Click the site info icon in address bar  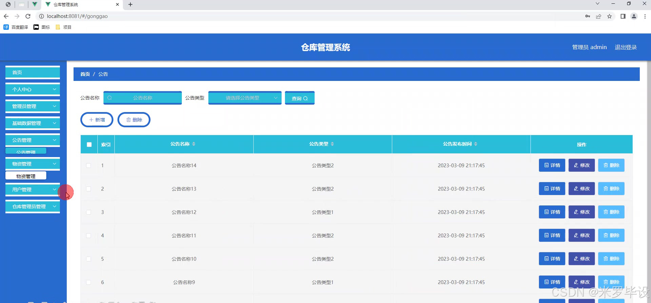pyautogui.click(x=41, y=16)
